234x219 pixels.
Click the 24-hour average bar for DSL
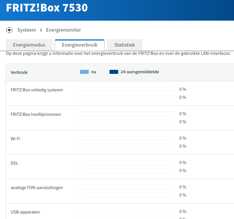pyautogui.click(x=127, y=171)
